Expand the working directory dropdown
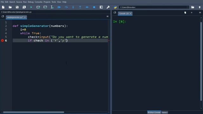 pos(188,7)
